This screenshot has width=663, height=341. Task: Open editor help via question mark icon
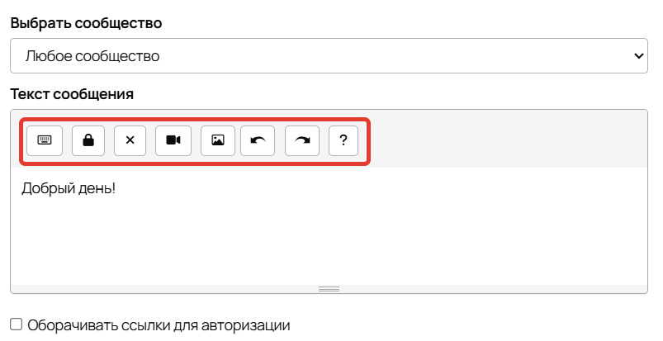tap(343, 140)
